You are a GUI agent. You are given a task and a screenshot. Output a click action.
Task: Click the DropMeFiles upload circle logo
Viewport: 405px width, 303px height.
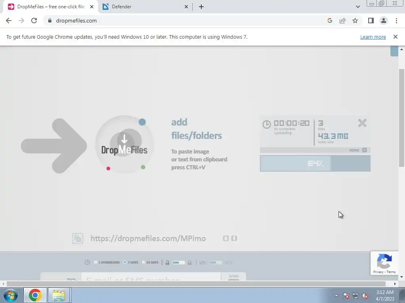point(125,144)
